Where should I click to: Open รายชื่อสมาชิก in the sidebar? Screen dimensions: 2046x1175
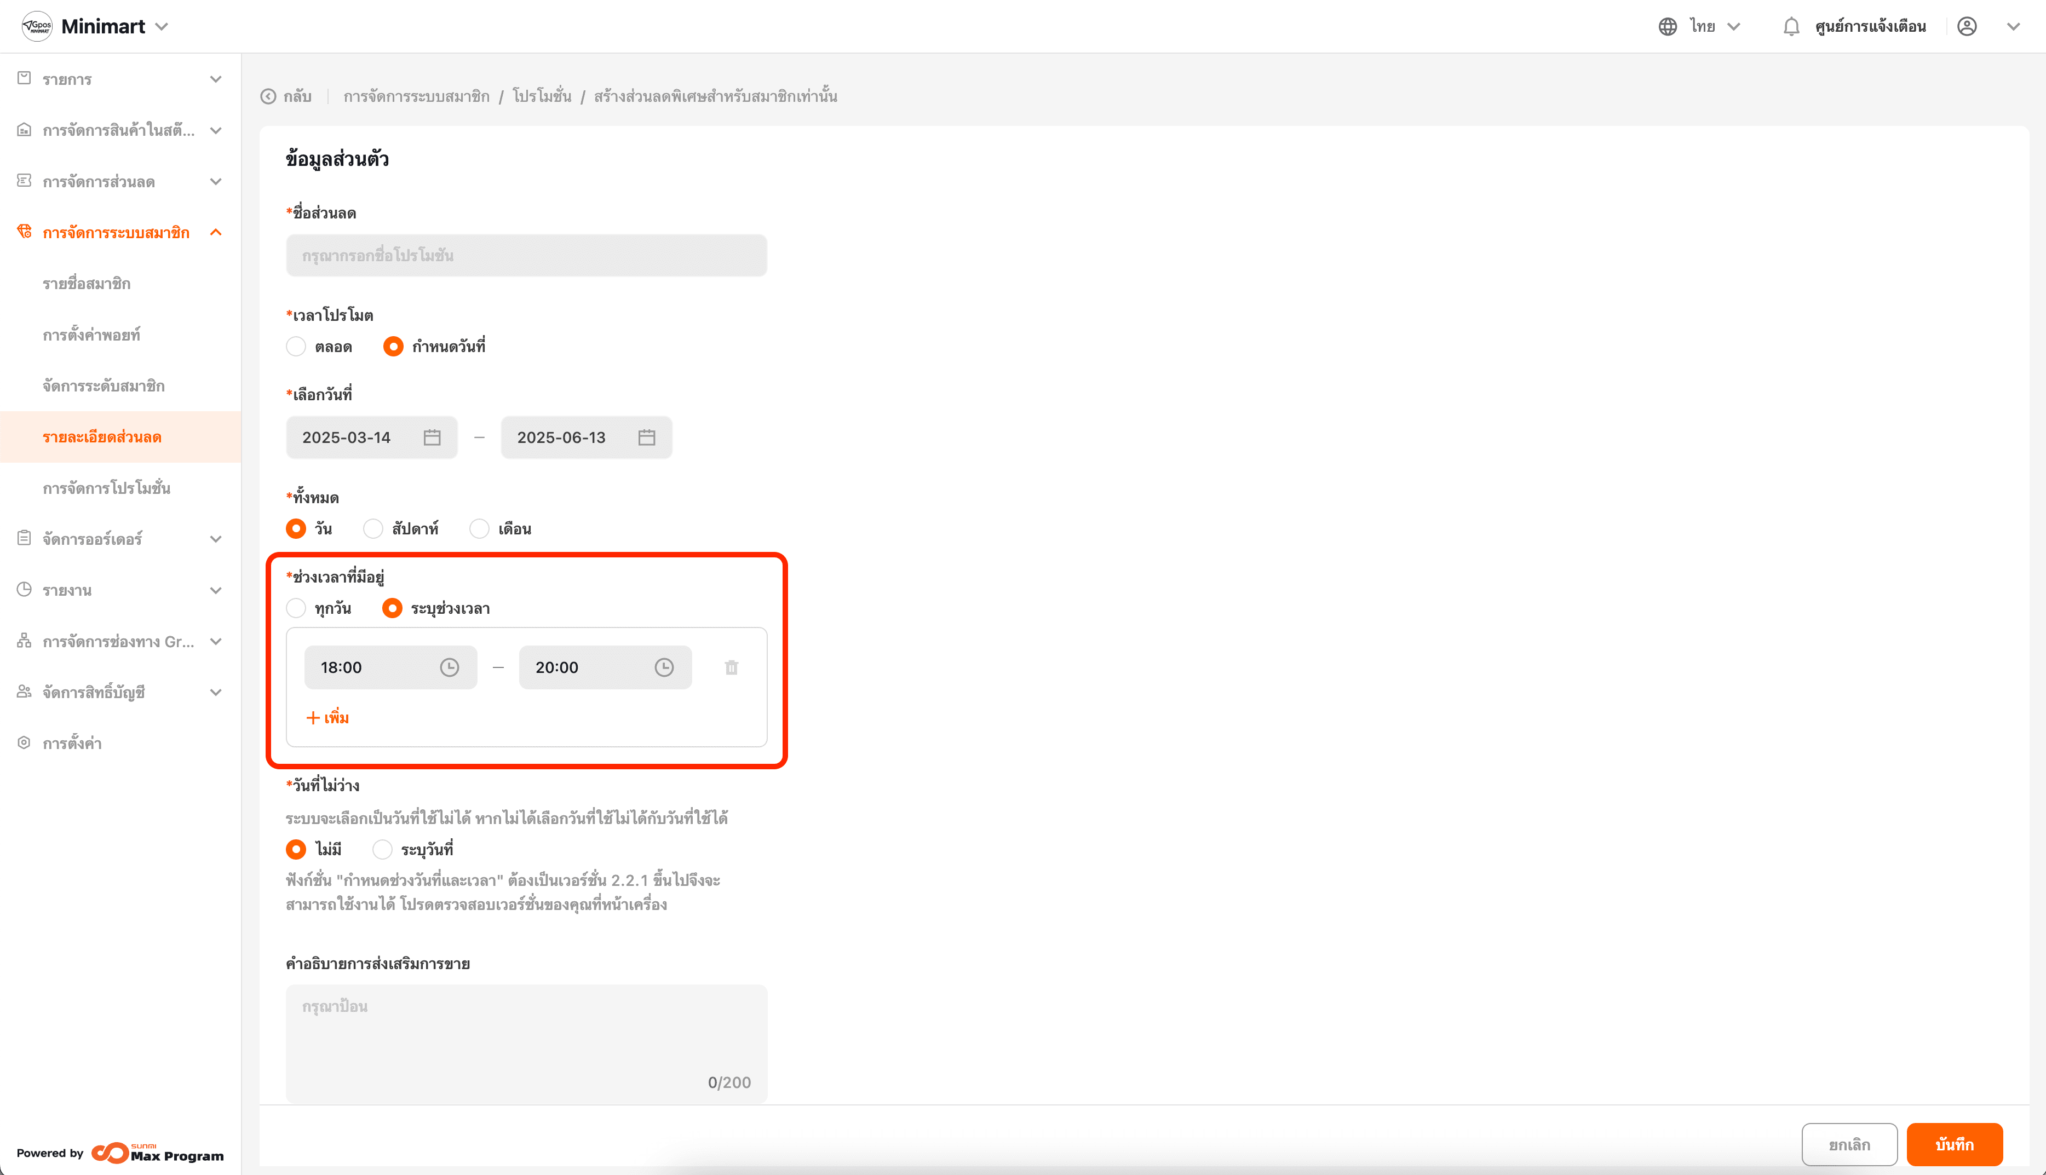click(x=87, y=283)
